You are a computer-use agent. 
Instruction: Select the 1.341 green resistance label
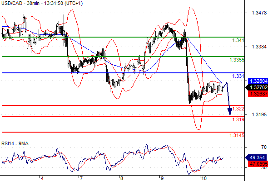(238, 40)
